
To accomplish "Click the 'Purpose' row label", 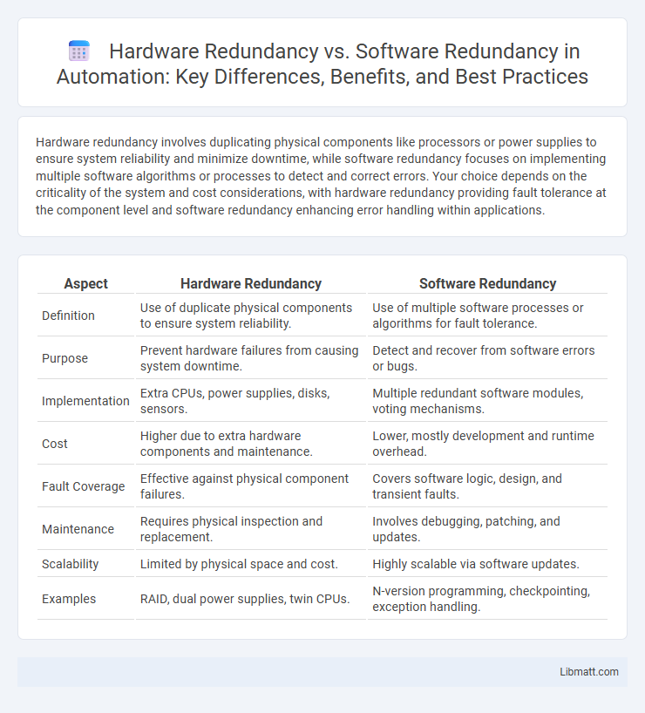I will coord(65,358).
